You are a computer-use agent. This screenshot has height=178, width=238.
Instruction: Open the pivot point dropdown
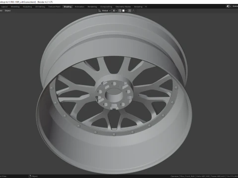pyautogui.click(x=115, y=11)
